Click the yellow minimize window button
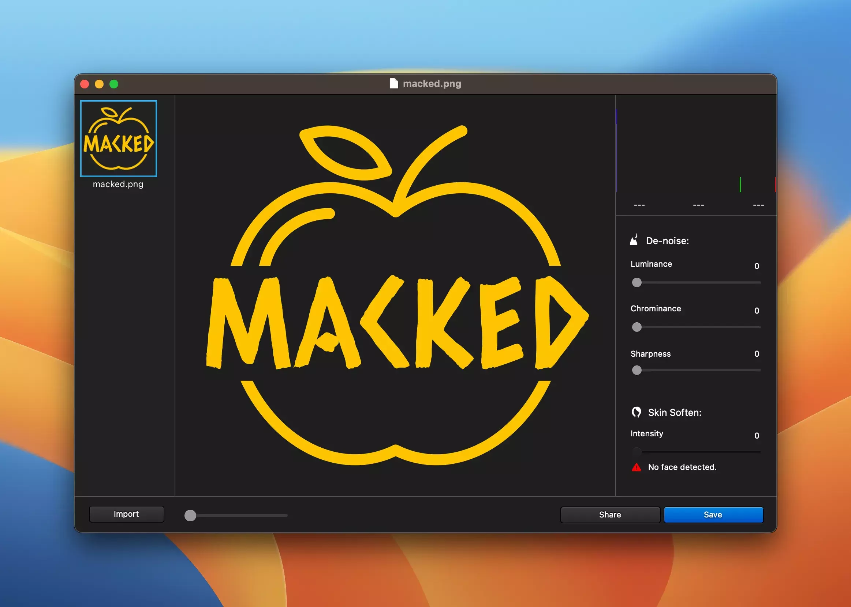This screenshot has width=851, height=607. point(99,84)
